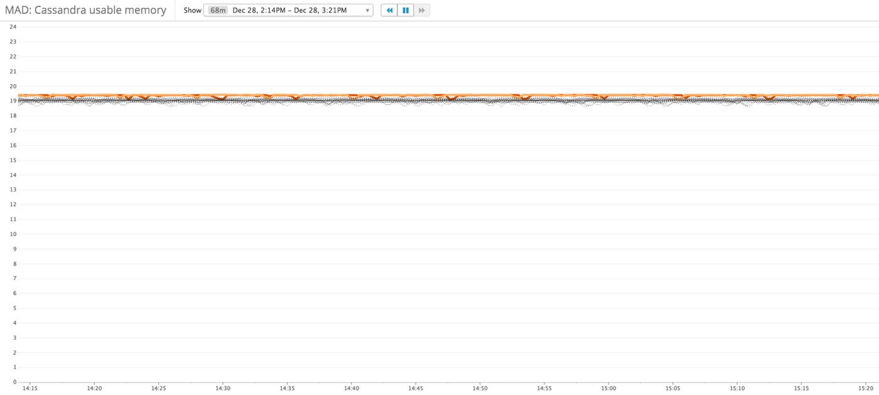This screenshot has height=395, width=879.
Task: Click the 15:00 tick mark label
Action: 608,388
